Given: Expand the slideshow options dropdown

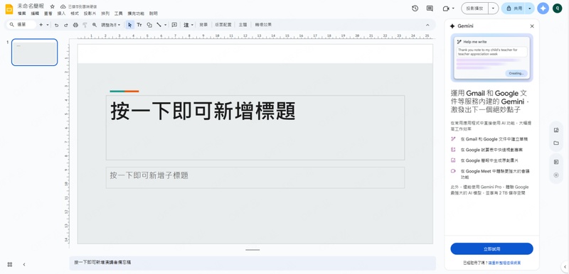Looking at the screenshot, I should pyautogui.click(x=493, y=9).
